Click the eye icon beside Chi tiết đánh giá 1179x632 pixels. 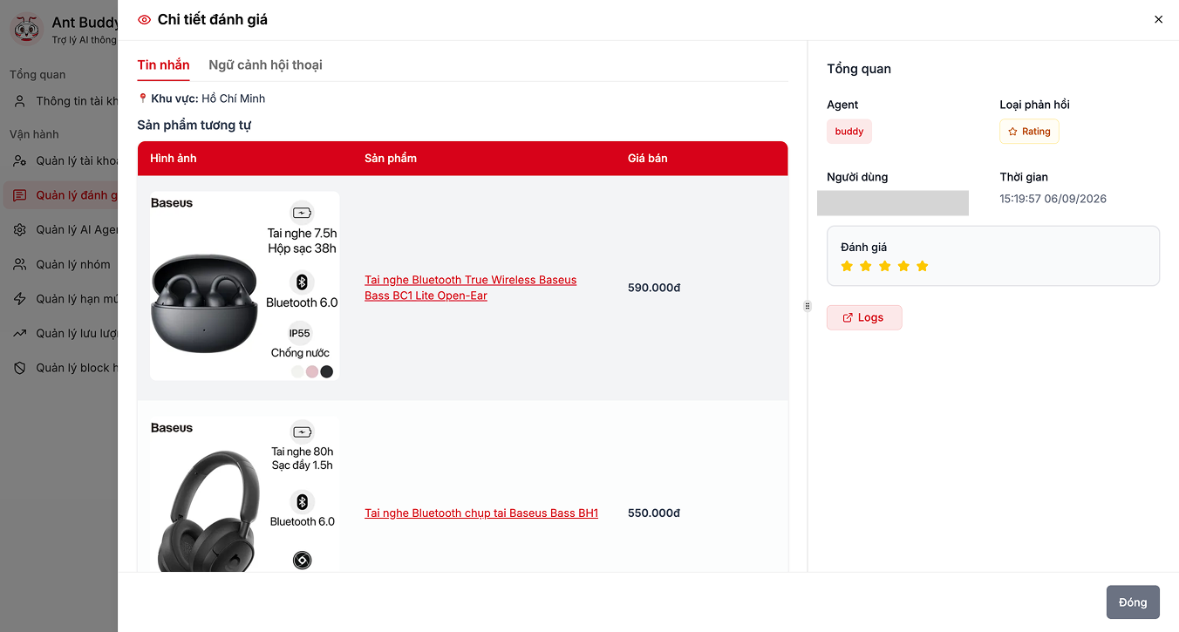tap(145, 19)
